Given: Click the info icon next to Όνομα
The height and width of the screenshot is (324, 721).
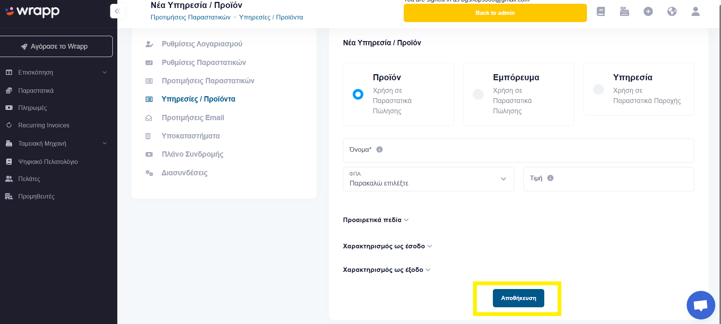Looking at the screenshot, I should (x=379, y=149).
